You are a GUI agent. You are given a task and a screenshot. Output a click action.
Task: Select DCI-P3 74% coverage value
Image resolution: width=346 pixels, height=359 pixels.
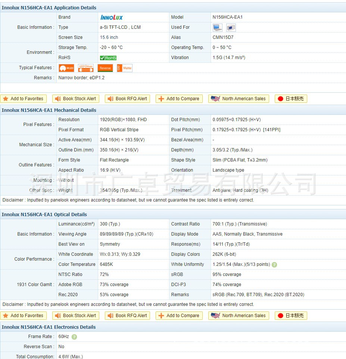click(227, 284)
